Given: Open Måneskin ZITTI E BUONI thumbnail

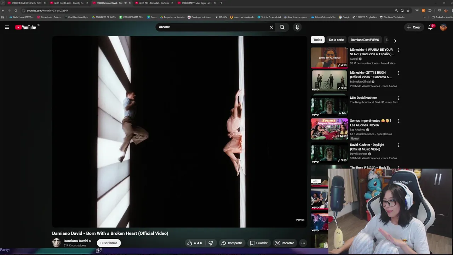Looking at the screenshot, I should click(x=329, y=80).
